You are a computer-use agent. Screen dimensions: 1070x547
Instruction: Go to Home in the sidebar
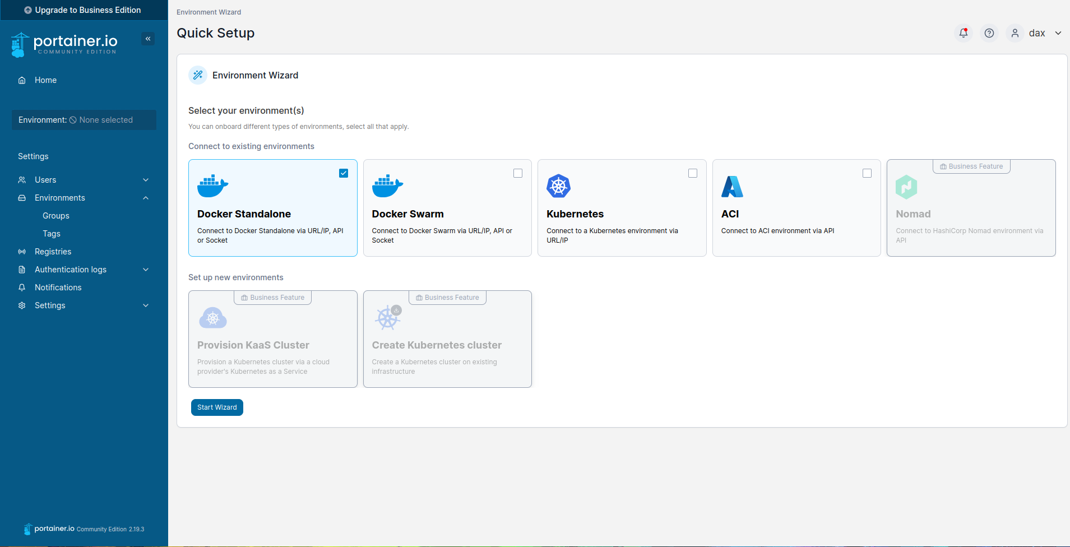pyautogui.click(x=45, y=80)
